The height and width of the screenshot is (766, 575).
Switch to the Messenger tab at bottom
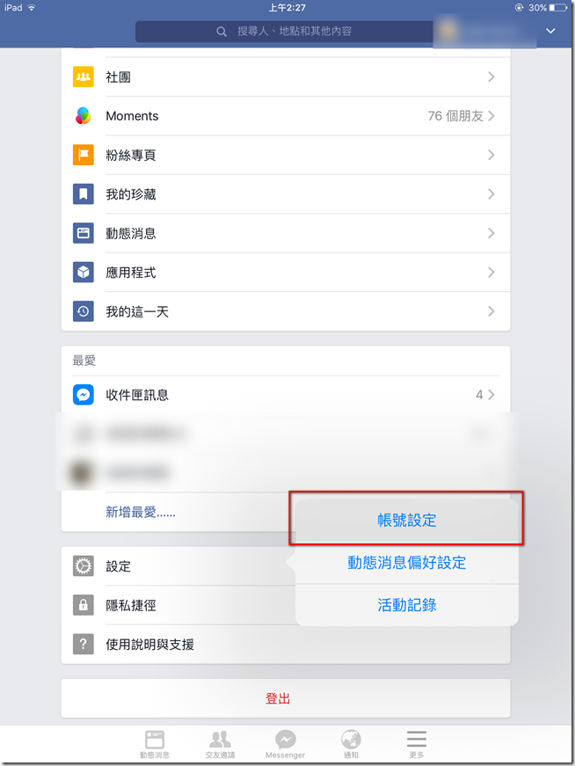click(285, 744)
